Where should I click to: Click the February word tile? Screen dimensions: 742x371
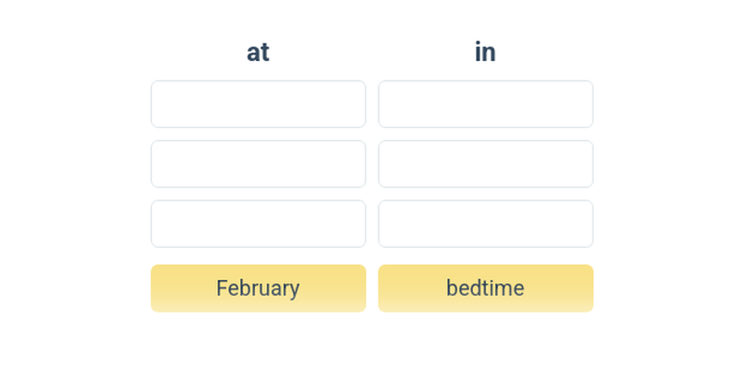click(258, 288)
